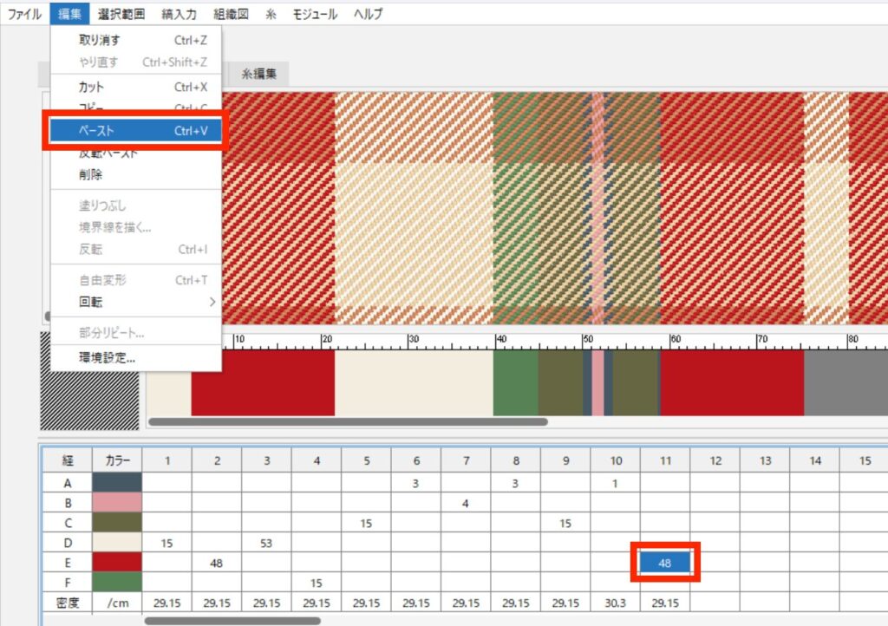Click the thin pink stripe in the warp color bar

[x=597, y=383]
